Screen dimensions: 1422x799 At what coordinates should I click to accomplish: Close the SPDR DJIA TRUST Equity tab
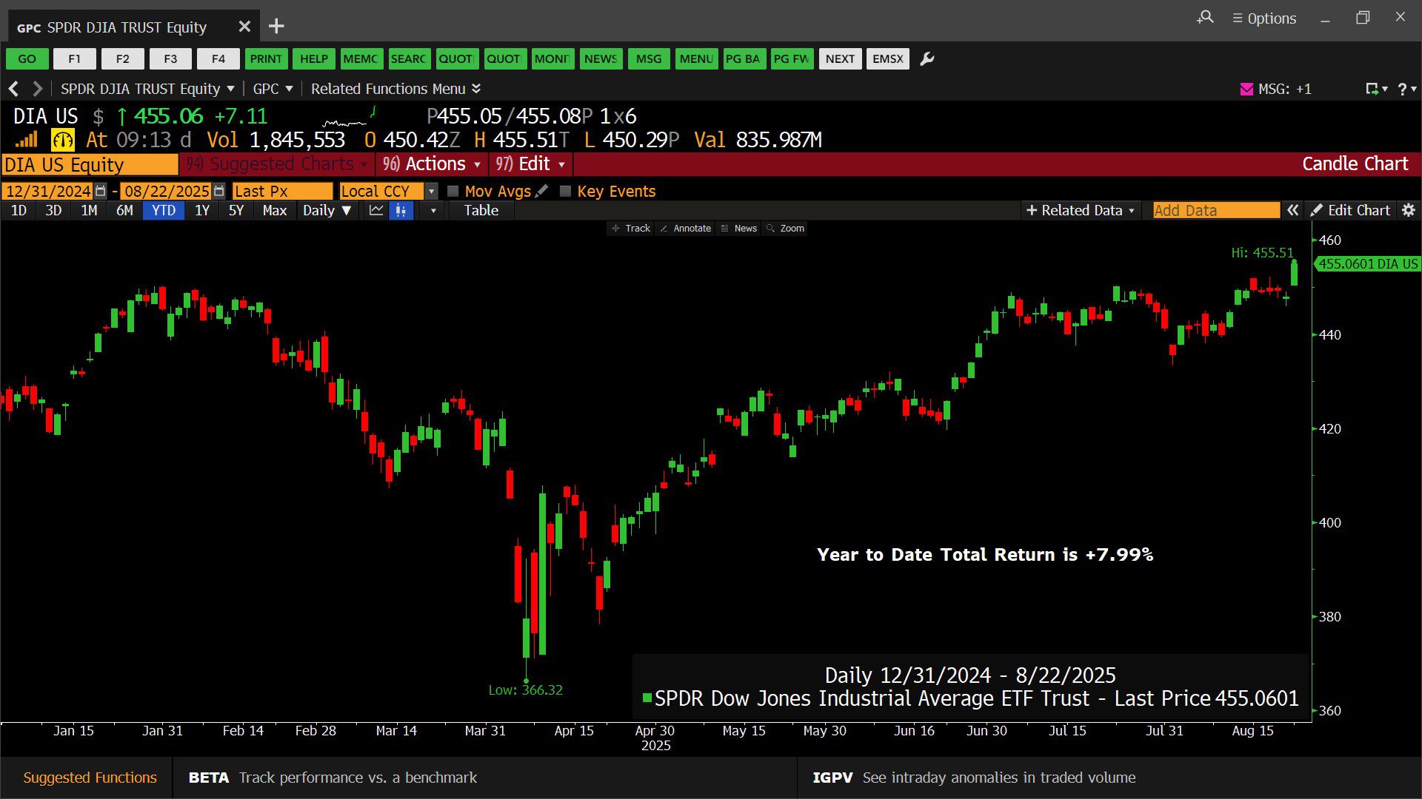point(244,27)
